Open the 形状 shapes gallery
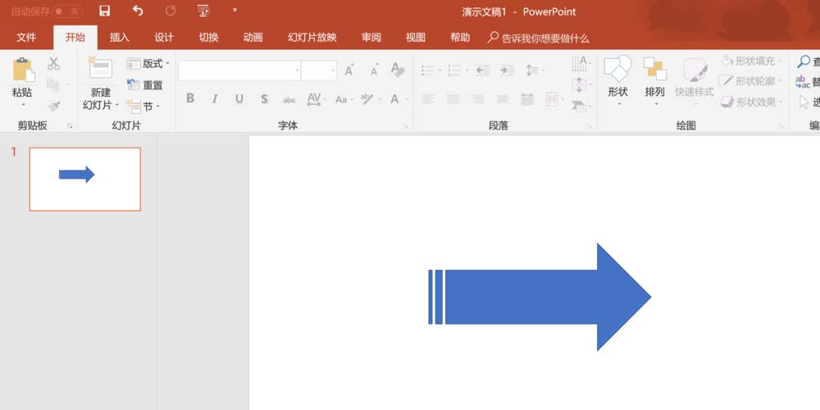Screen dimensions: 820x410 pyautogui.click(x=617, y=81)
